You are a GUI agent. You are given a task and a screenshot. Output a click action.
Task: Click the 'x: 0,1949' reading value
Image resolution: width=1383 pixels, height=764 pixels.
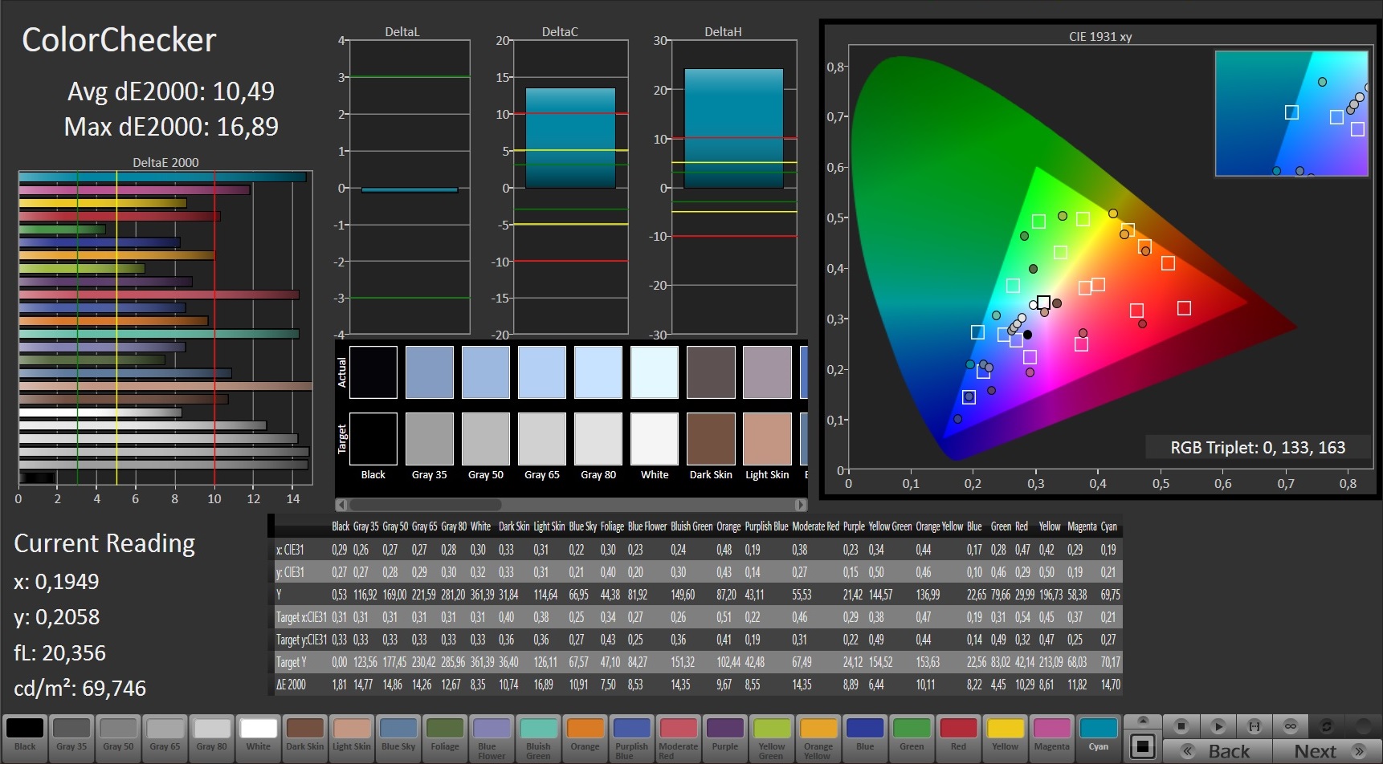[56, 582]
